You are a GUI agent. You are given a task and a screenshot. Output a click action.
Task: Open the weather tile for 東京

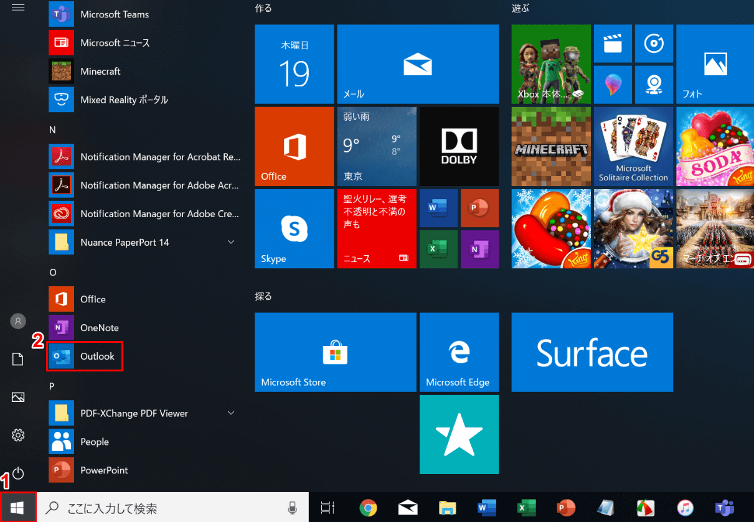click(377, 146)
